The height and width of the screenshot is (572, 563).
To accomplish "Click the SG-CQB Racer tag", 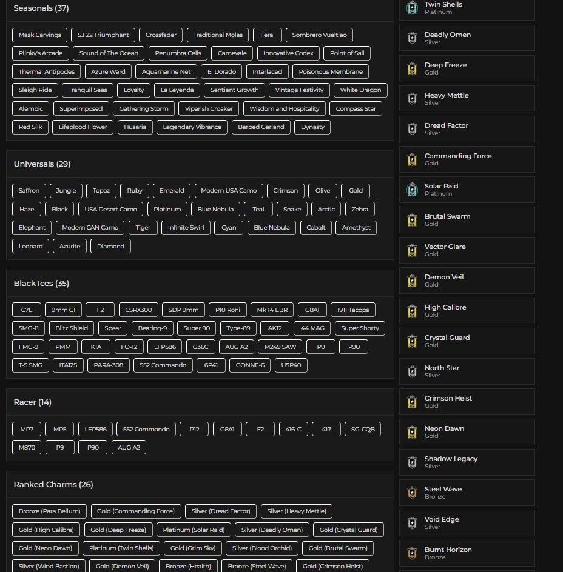I will (x=363, y=429).
